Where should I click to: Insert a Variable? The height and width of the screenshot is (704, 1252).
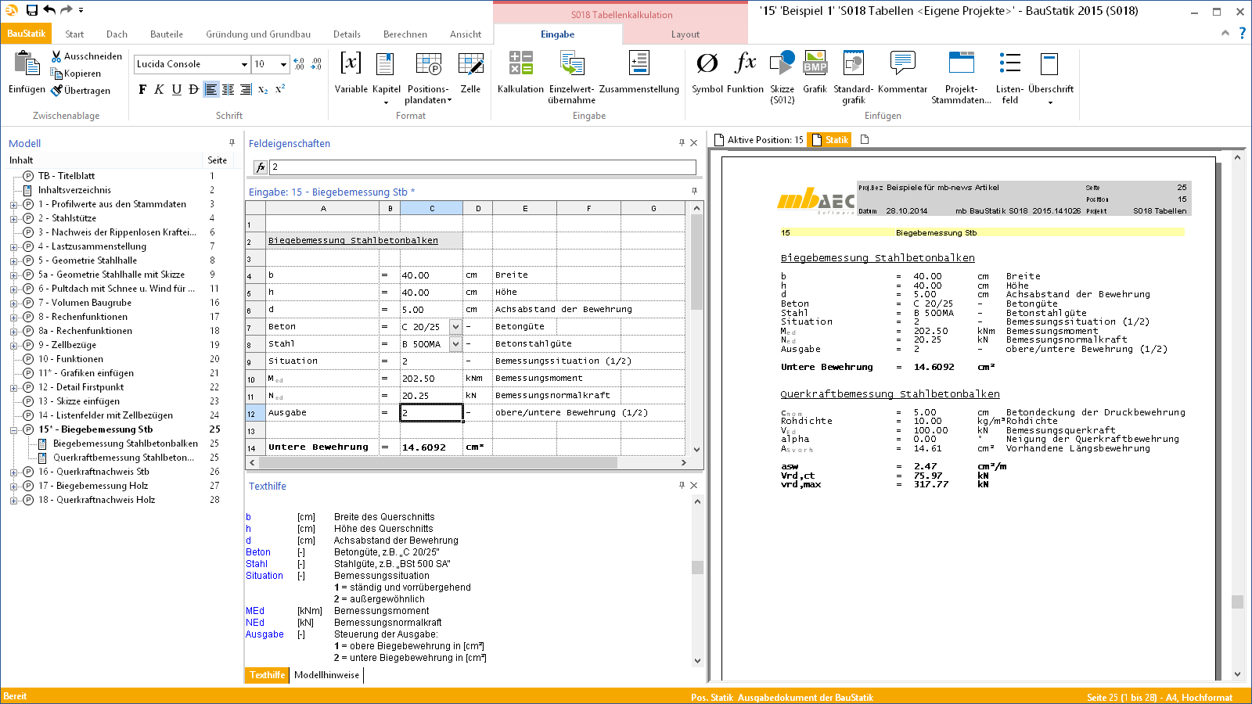pos(351,74)
